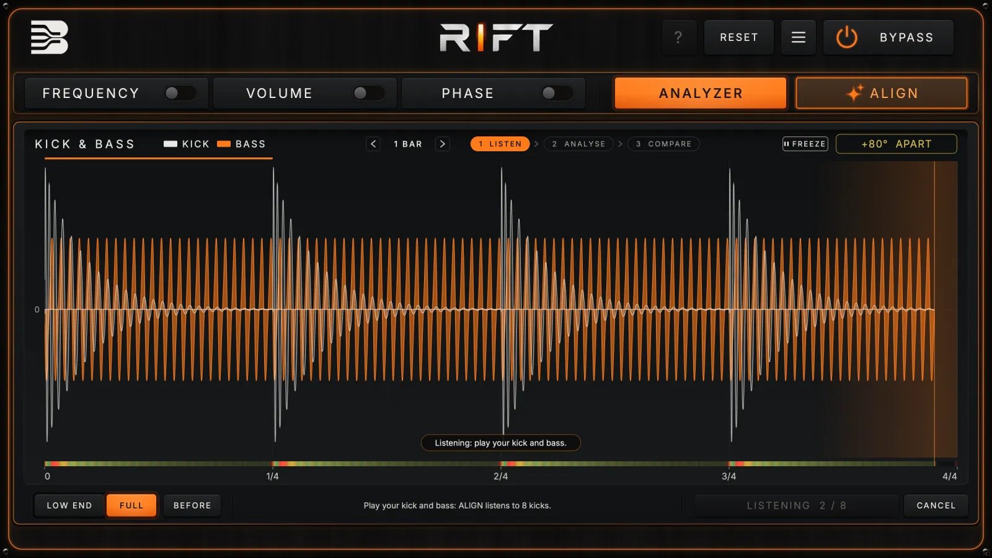Image resolution: width=992 pixels, height=558 pixels.
Task: Click the brand logo icon
Action: pos(49,37)
